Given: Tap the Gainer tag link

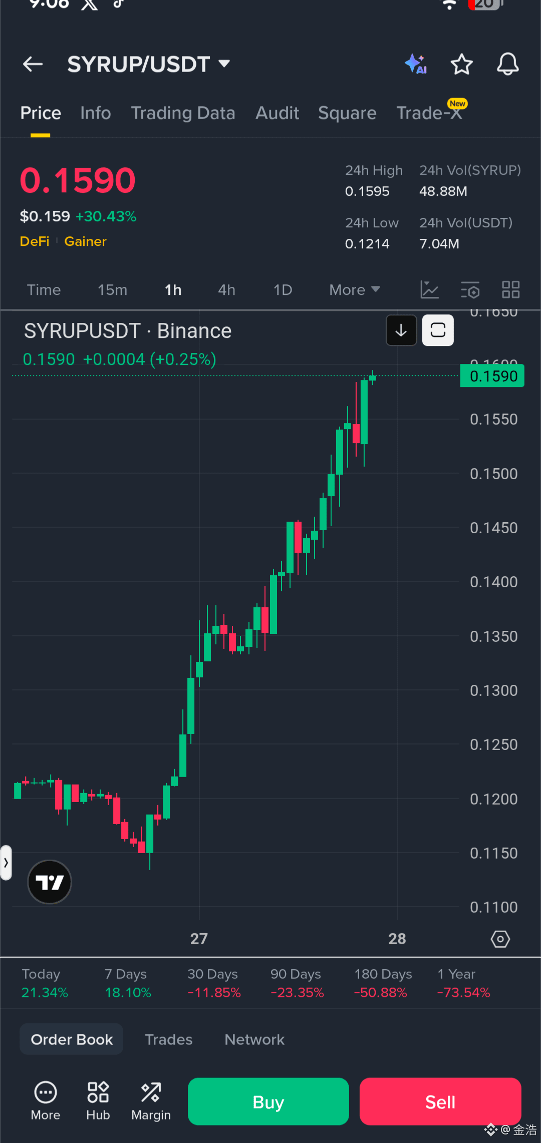Looking at the screenshot, I should coord(85,241).
